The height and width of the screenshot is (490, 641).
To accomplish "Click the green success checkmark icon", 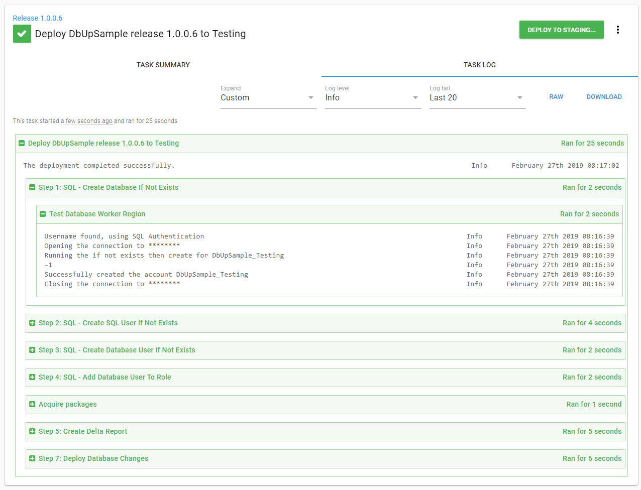I will (22, 34).
